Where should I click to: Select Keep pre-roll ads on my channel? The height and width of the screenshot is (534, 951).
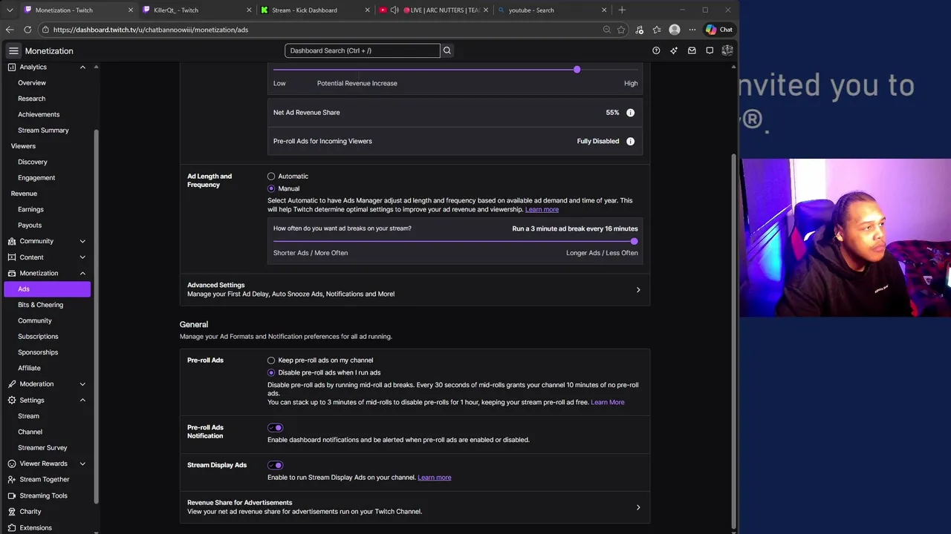(x=271, y=360)
